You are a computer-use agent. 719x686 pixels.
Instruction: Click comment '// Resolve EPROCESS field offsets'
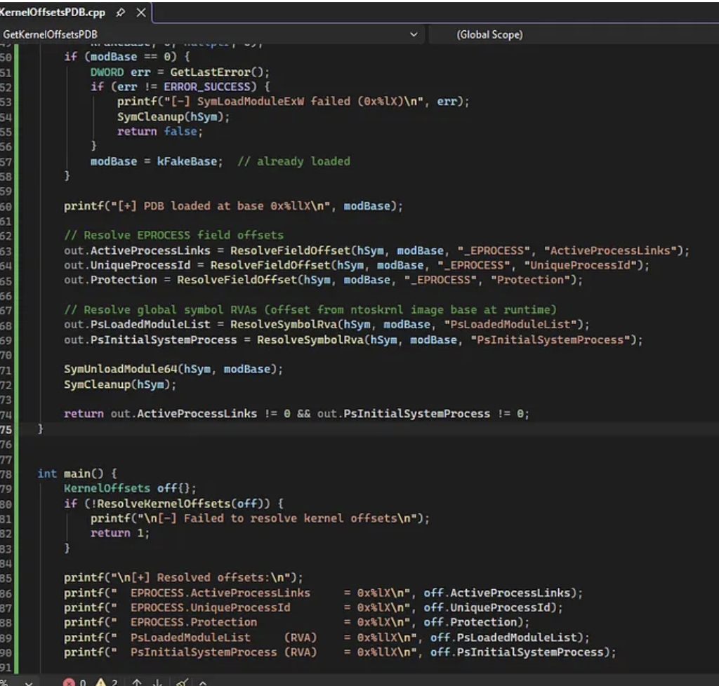(x=174, y=235)
